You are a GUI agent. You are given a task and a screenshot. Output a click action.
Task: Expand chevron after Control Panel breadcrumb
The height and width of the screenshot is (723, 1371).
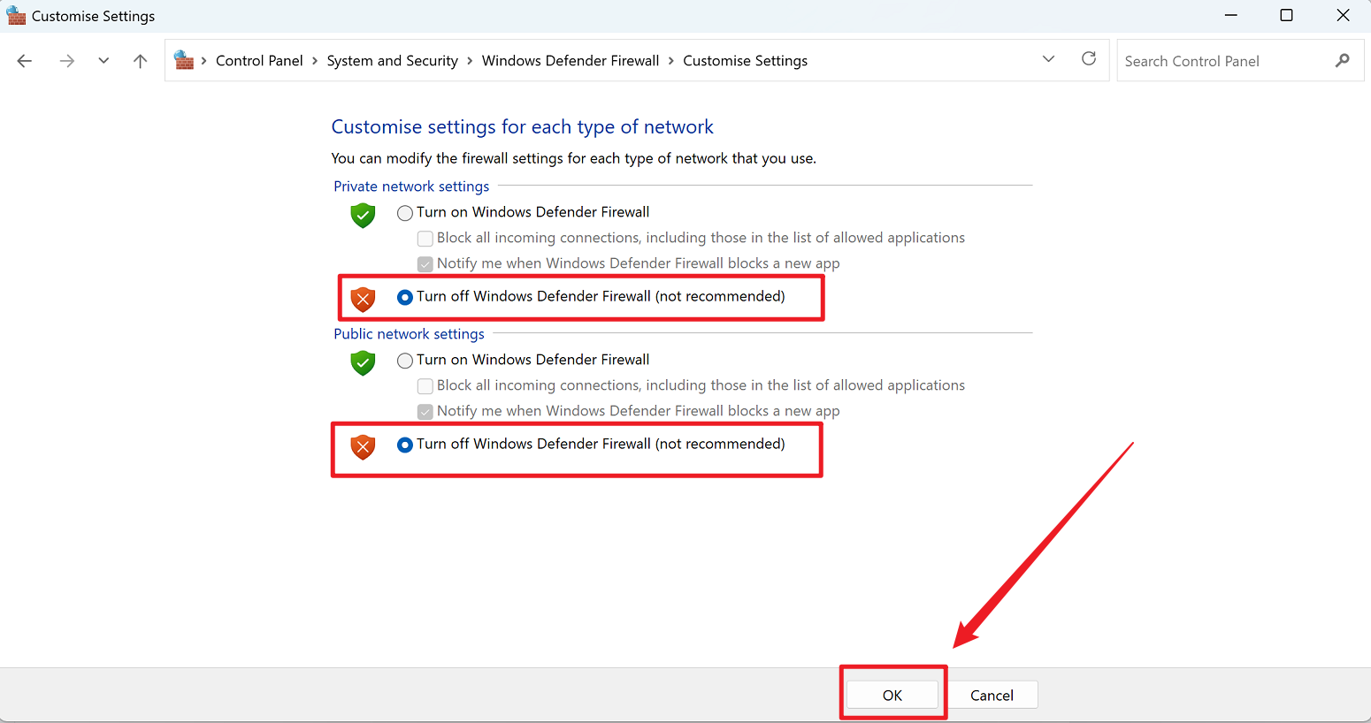tap(315, 61)
